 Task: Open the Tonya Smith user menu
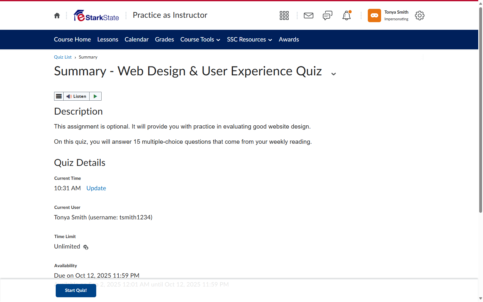coord(396,16)
